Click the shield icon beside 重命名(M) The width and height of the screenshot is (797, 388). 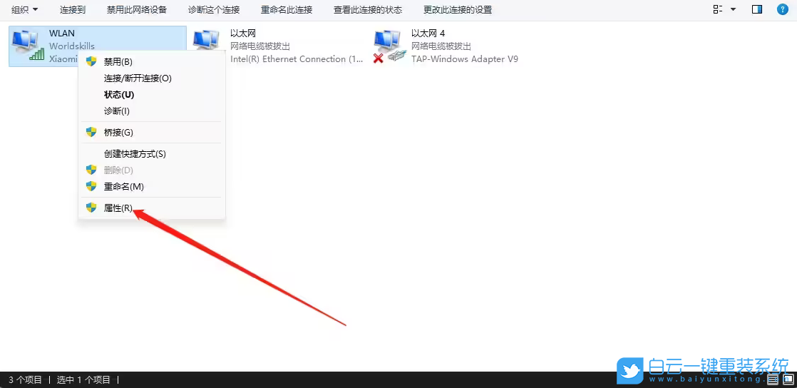click(91, 186)
